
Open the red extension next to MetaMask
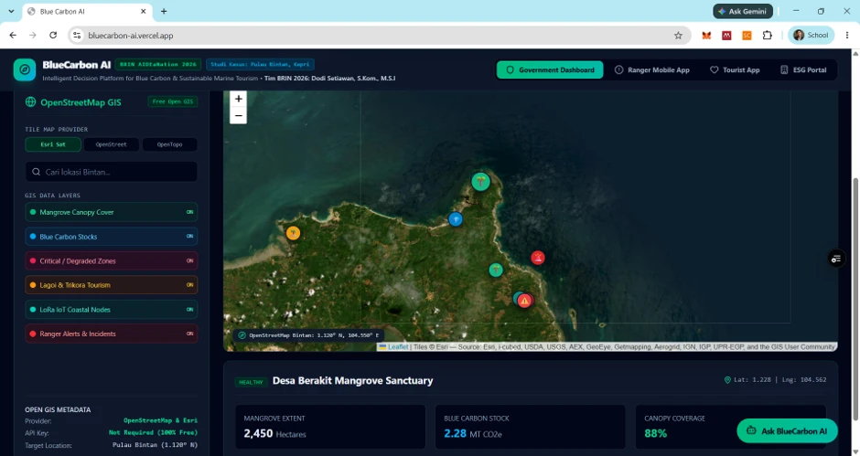click(726, 35)
